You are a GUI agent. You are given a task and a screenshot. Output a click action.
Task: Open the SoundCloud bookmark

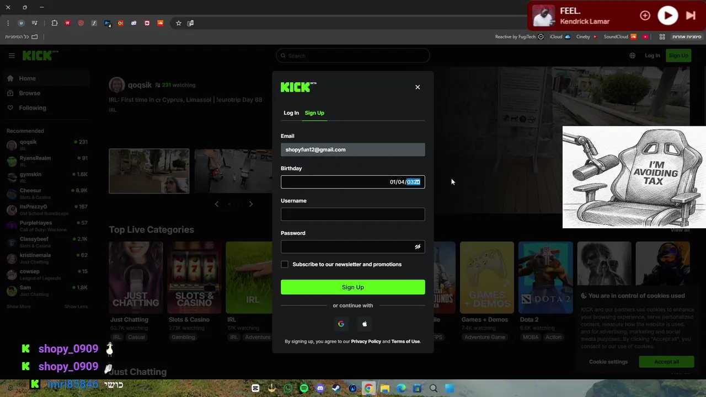620,37
